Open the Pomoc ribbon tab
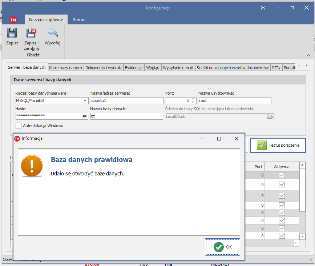 80,20
